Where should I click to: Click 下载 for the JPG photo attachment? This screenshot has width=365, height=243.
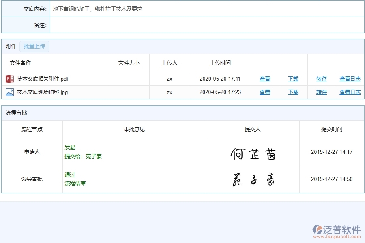click(x=293, y=92)
